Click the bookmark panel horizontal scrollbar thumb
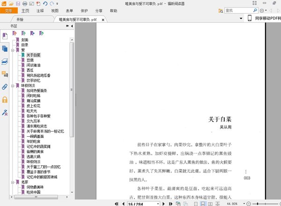The image size is (281, 206). pyautogui.click(x=36, y=197)
